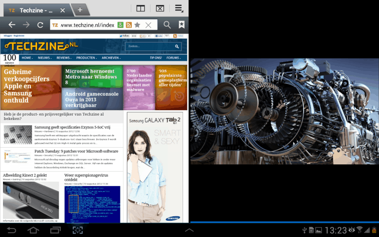Click the Facebook Like button
Image resolution: width=379 pixels, height=237 pixels.
pyautogui.click(x=159, y=36)
